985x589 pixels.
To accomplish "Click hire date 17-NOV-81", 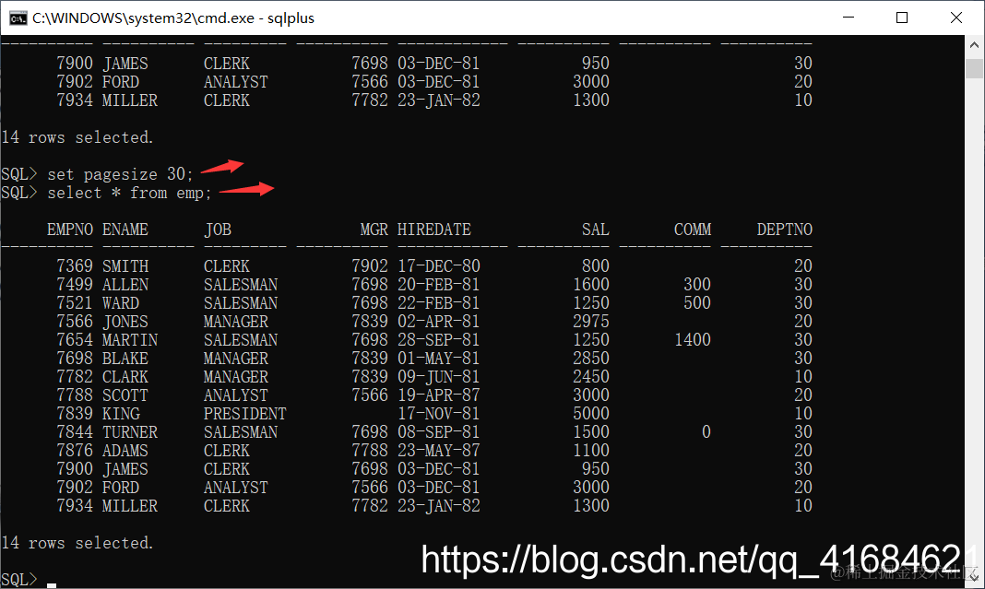I will tap(438, 414).
